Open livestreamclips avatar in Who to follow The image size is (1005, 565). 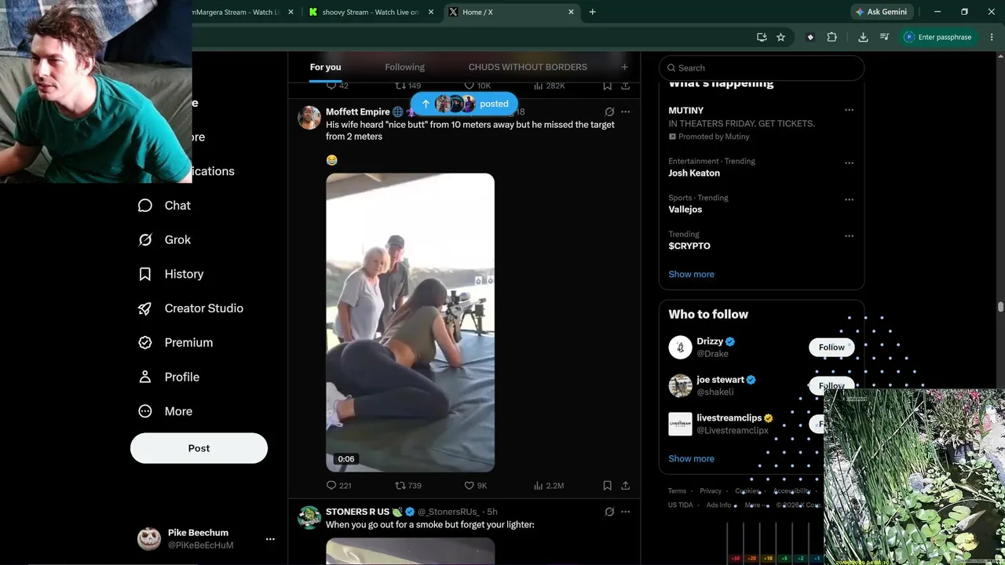pos(680,424)
